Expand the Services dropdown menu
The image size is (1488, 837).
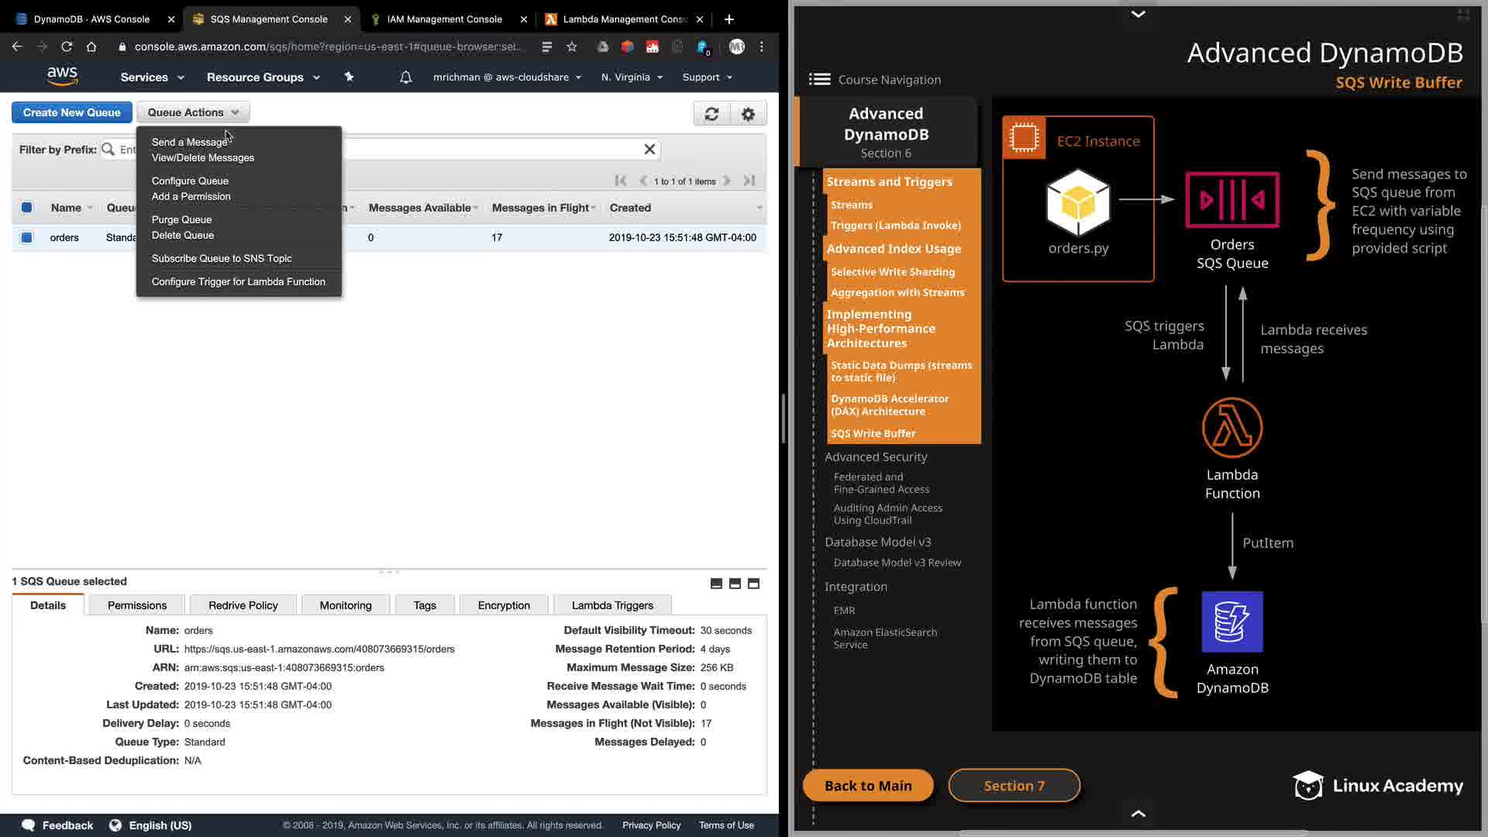pos(152,77)
